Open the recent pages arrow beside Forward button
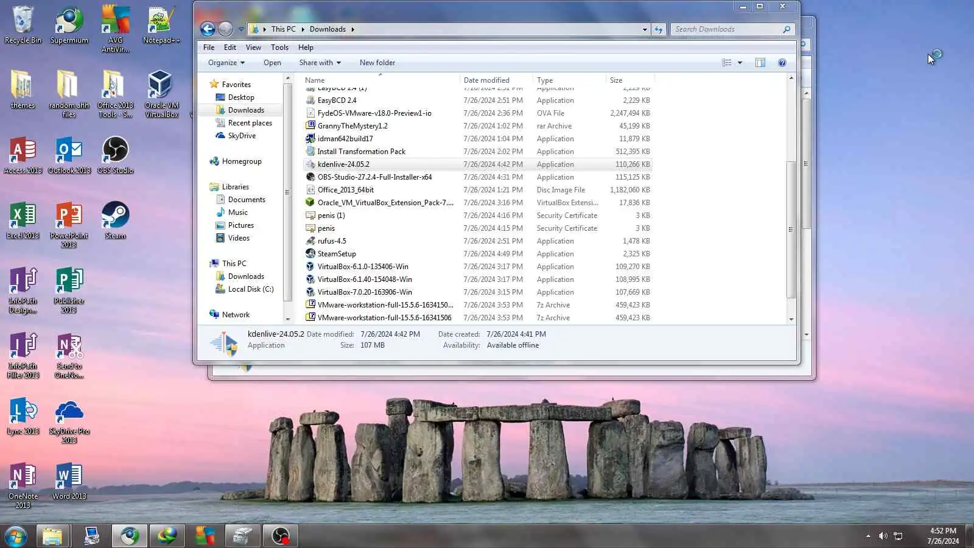Viewport: 974px width, 548px height. click(x=241, y=29)
